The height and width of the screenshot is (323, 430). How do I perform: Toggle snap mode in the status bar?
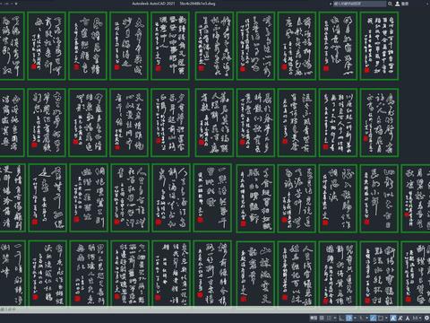pos(329,318)
